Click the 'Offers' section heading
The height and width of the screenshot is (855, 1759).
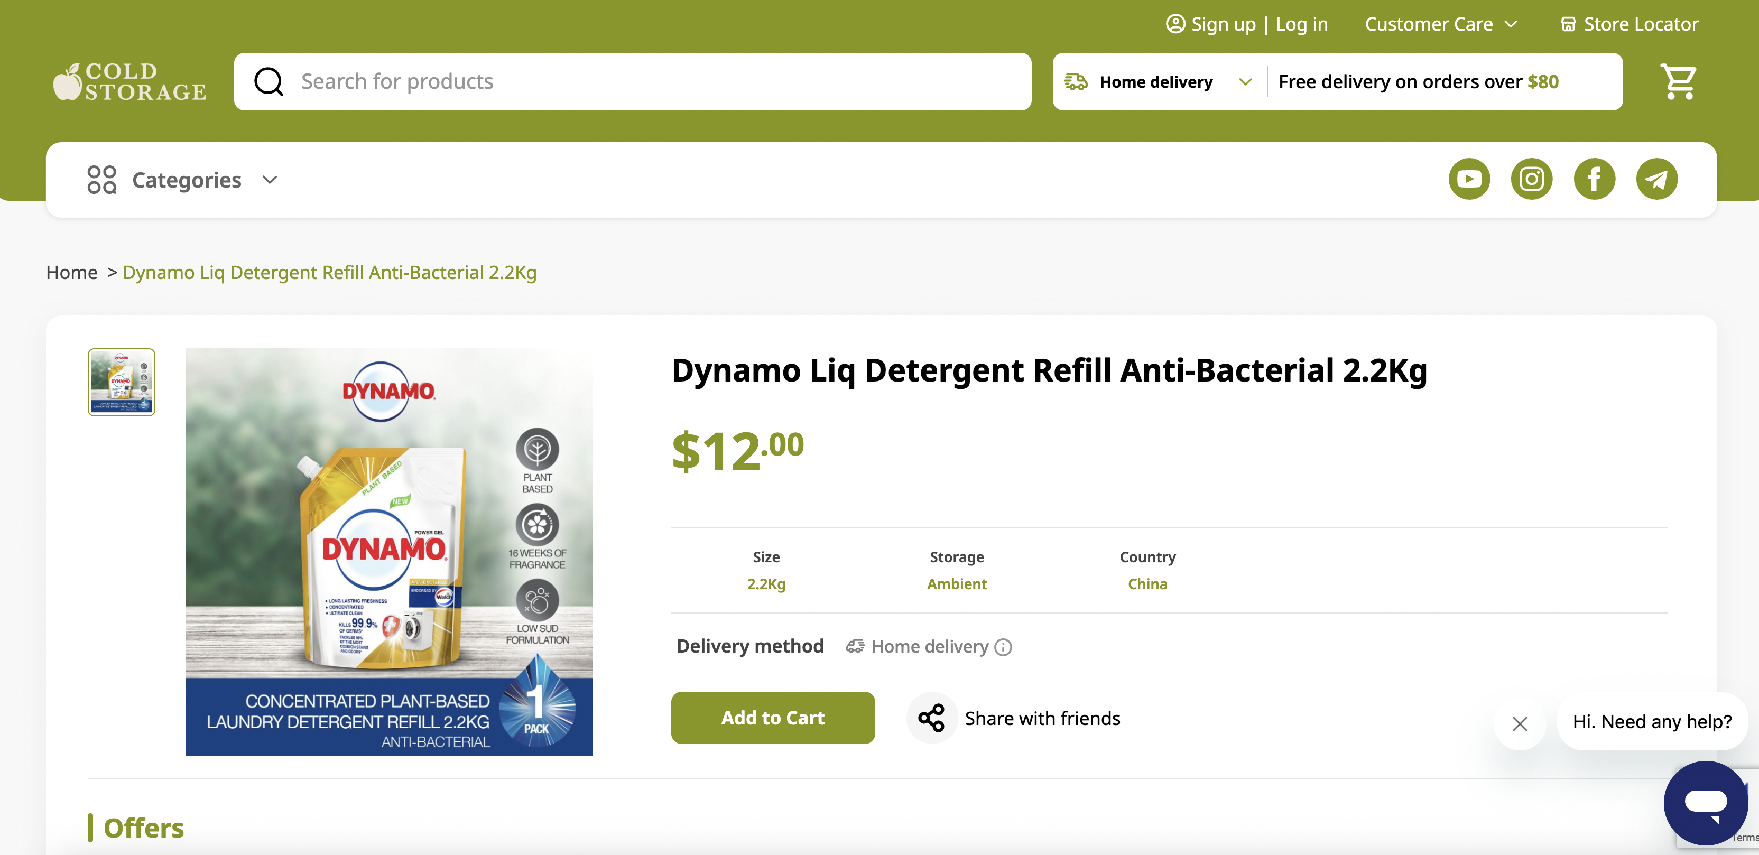pos(143,829)
